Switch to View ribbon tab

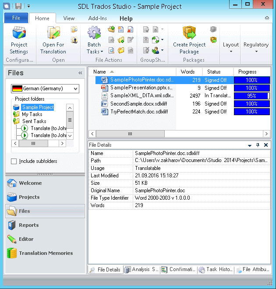69,18
